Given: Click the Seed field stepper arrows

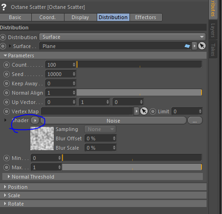Looking at the screenshot, I should 74,74.
